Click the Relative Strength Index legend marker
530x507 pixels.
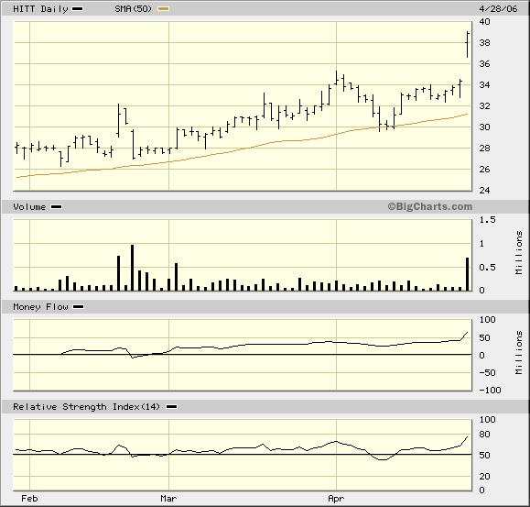[172, 407]
